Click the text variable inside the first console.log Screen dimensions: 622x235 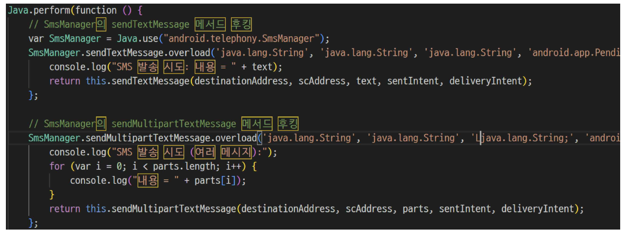(262, 67)
